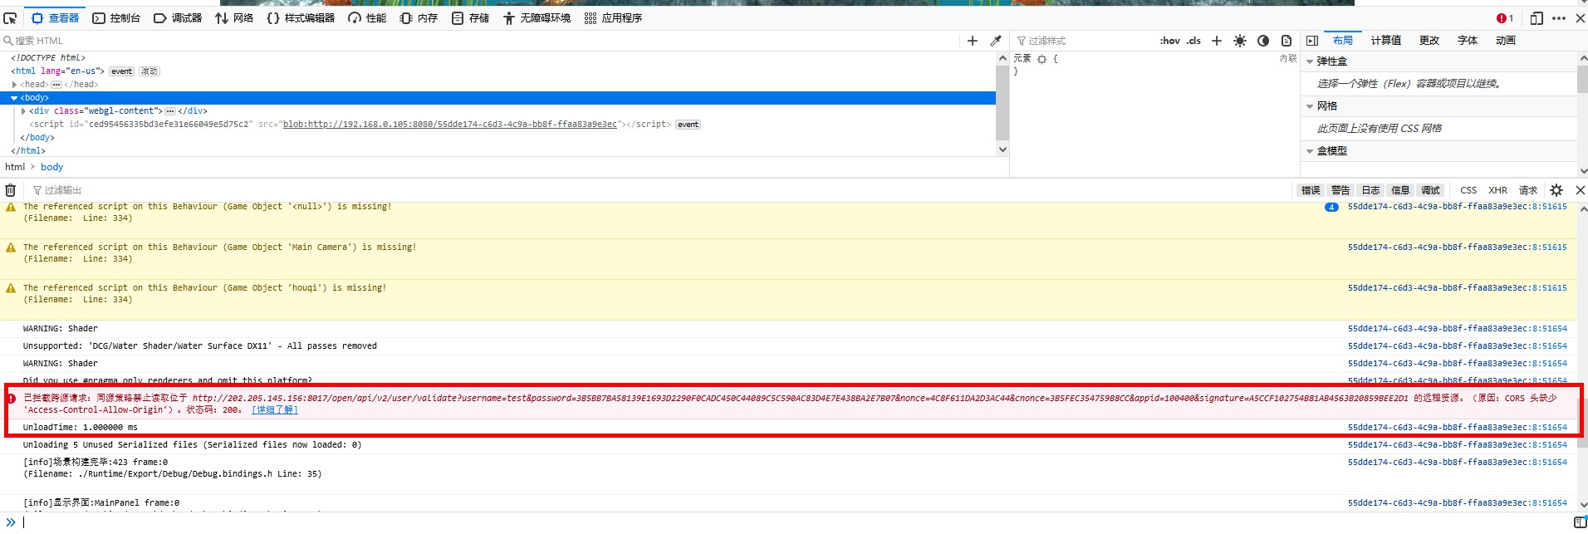Image resolution: width=1588 pixels, height=534 pixels.
Task: Select the 计算值 computed tab
Action: point(1386,40)
